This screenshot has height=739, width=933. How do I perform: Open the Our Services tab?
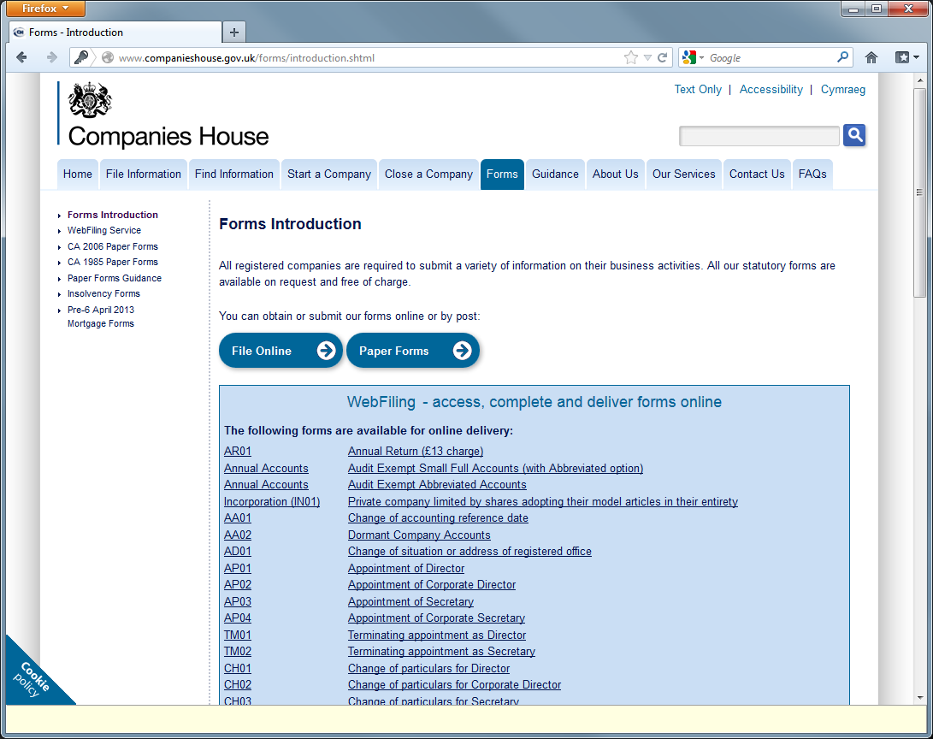tap(683, 174)
